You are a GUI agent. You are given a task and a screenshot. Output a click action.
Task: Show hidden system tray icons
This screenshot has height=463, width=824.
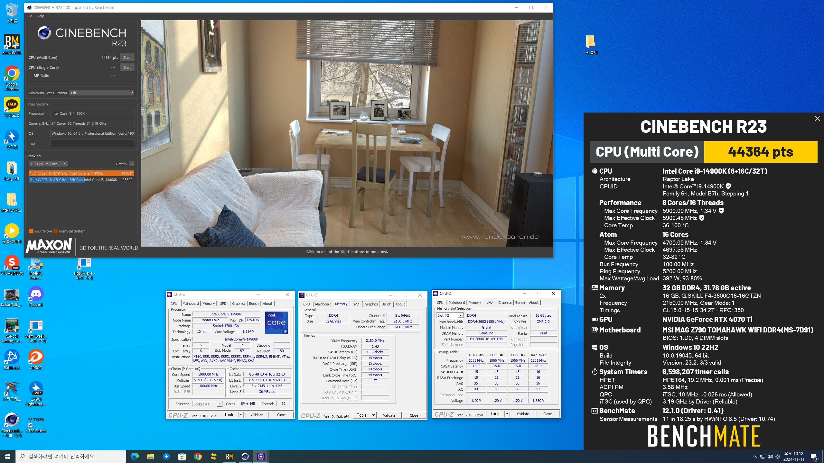tap(754, 457)
